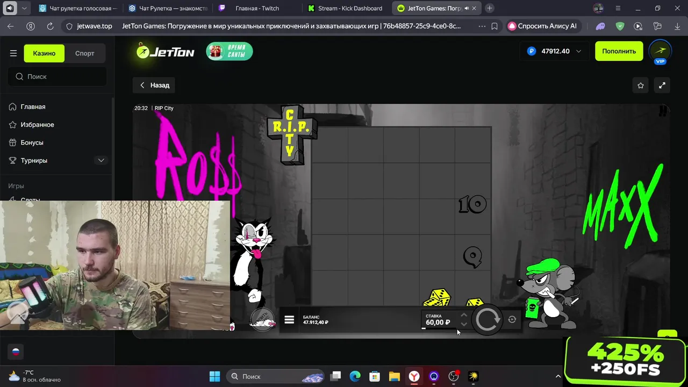Open Task View on the taskbar
The image size is (688, 387).
pyautogui.click(x=335, y=376)
